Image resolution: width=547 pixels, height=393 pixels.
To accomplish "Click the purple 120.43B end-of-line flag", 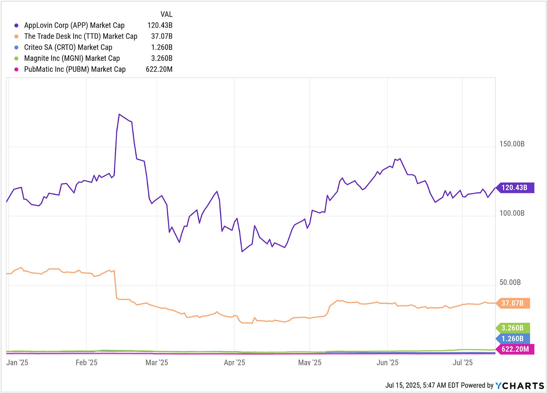I will point(515,188).
